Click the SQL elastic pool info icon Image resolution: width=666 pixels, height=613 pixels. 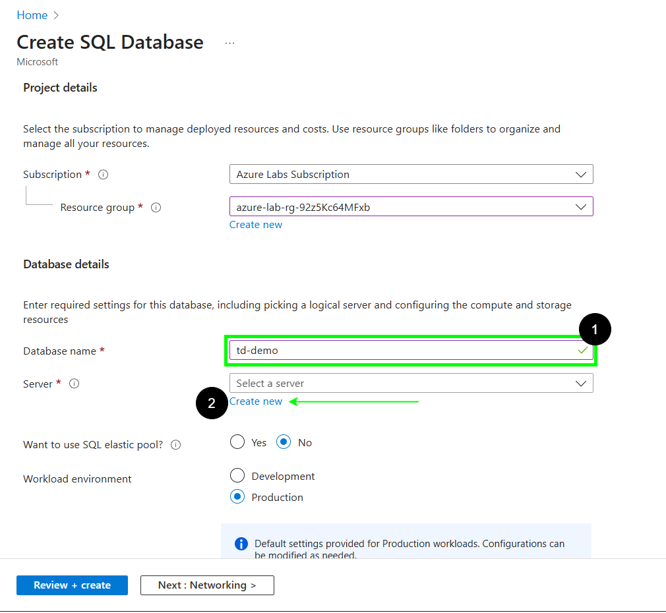pos(176,445)
